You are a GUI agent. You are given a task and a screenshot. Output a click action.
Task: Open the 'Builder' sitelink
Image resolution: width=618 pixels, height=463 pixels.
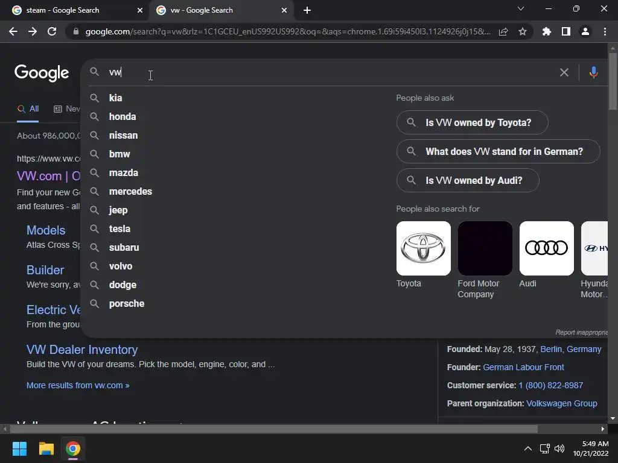[45, 270]
